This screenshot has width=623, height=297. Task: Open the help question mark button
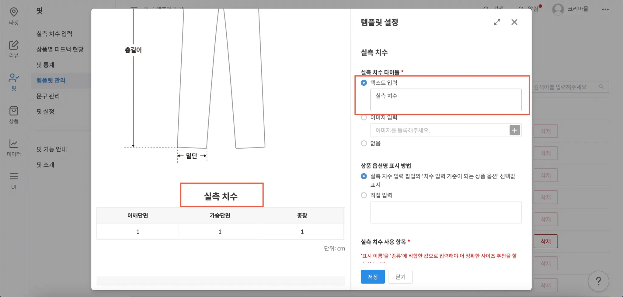coord(598,281)
